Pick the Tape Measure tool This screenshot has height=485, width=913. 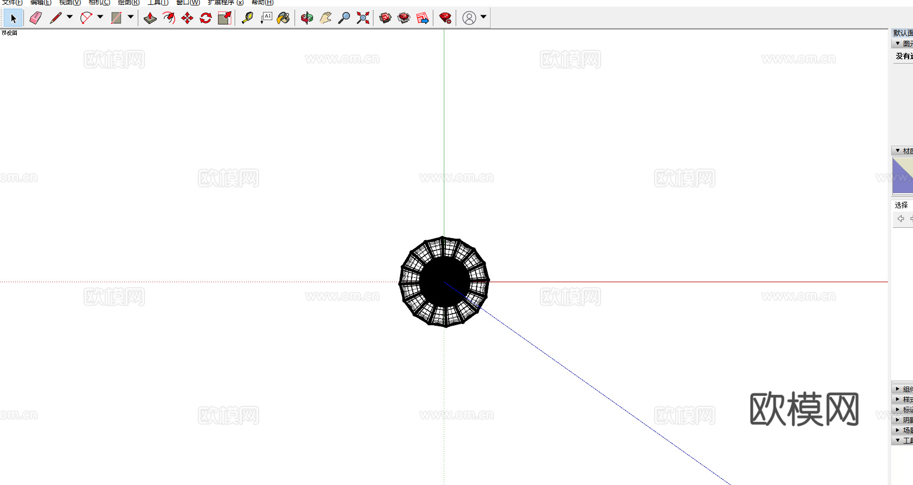[x=247, y=18]
